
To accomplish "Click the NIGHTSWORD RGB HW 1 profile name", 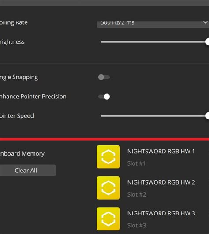I will click(161, 151).
